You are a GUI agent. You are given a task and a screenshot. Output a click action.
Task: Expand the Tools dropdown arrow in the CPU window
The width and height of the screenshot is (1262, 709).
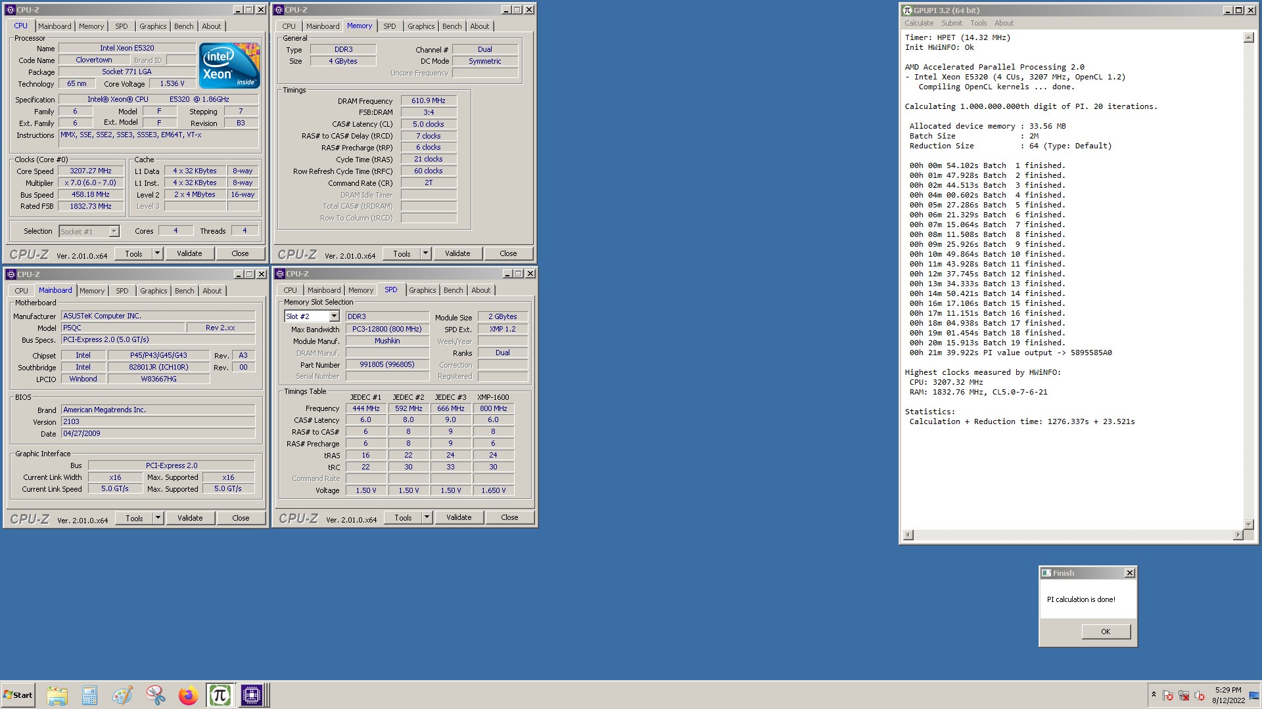tap(157, 253)
